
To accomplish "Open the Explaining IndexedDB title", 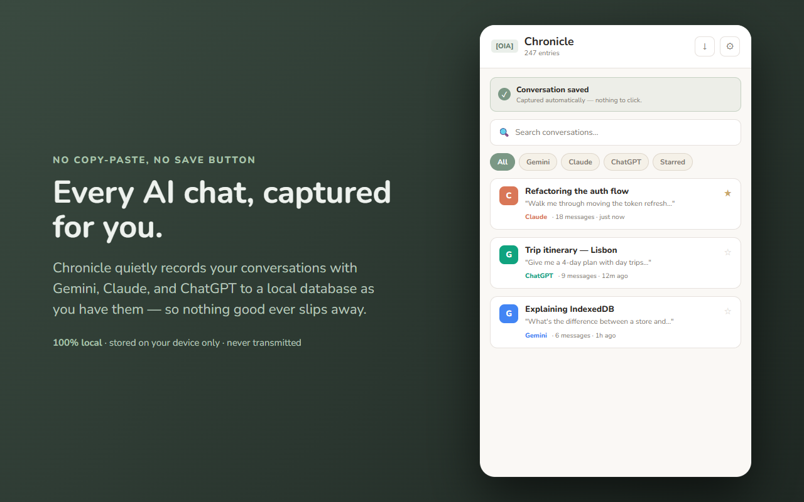I will (x=570, y=309).
